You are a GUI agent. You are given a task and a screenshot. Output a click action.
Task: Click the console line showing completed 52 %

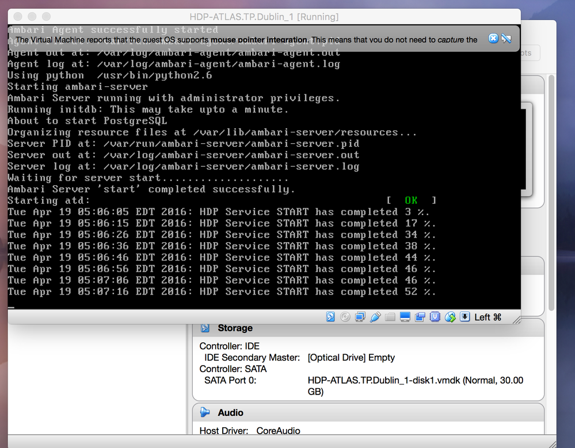222,292
